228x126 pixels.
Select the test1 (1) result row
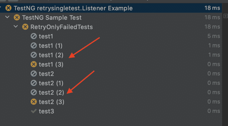[111, 46]
